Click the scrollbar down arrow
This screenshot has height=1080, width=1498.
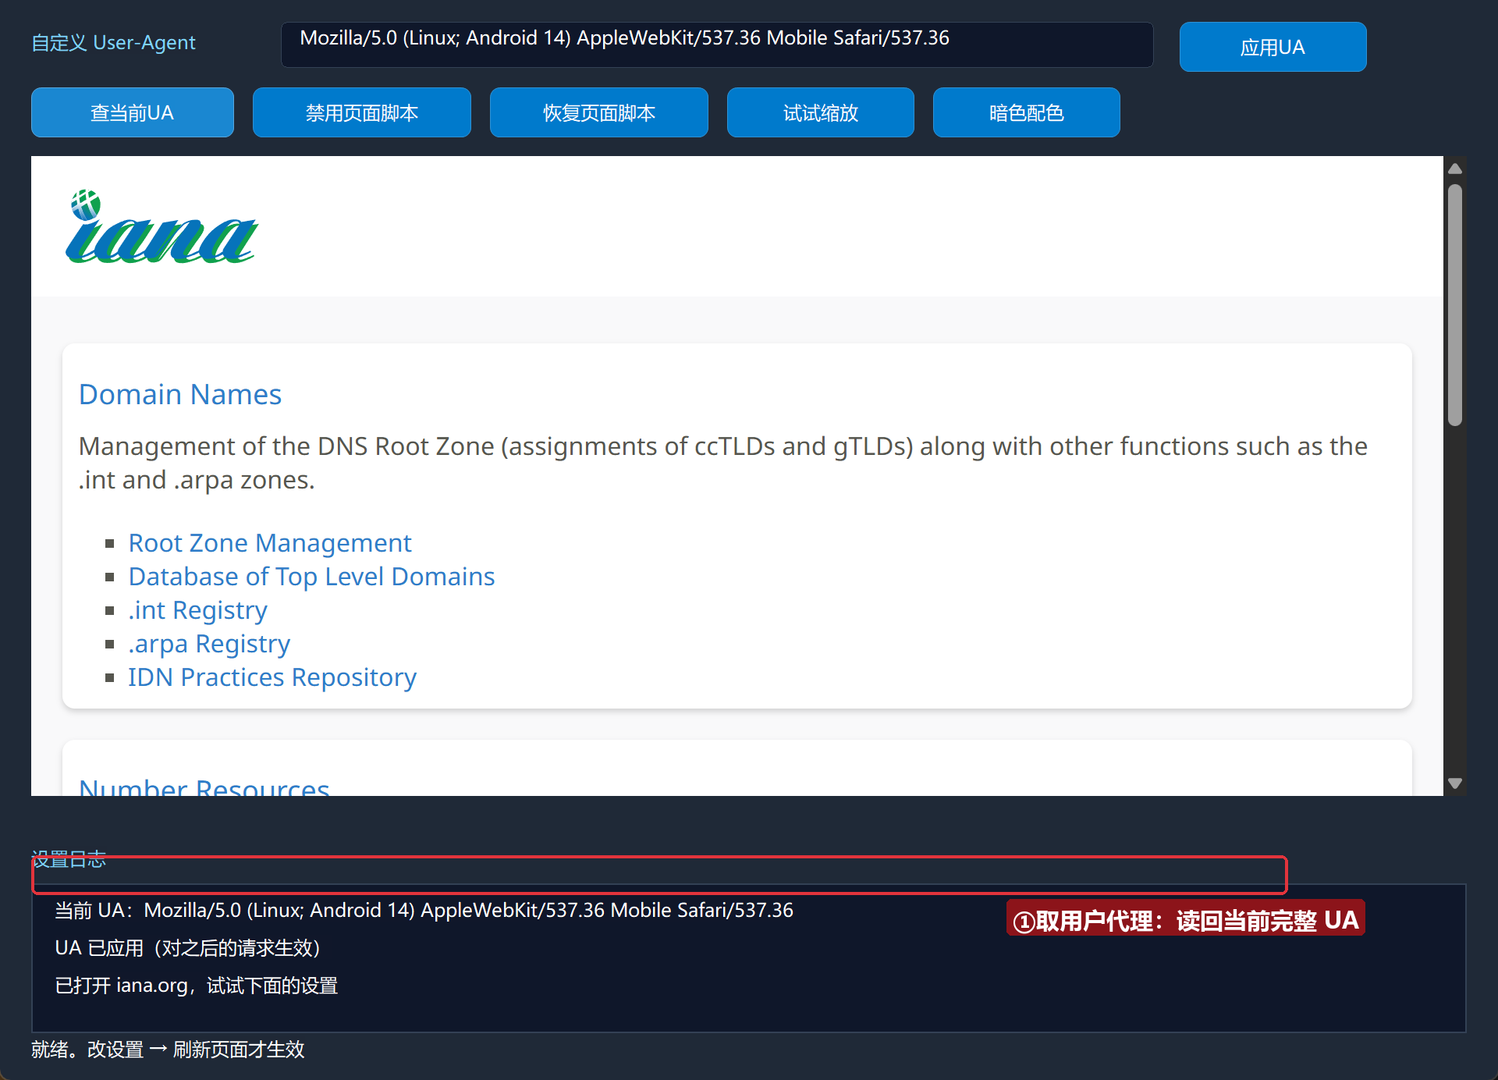click(x=1454, y=783)
